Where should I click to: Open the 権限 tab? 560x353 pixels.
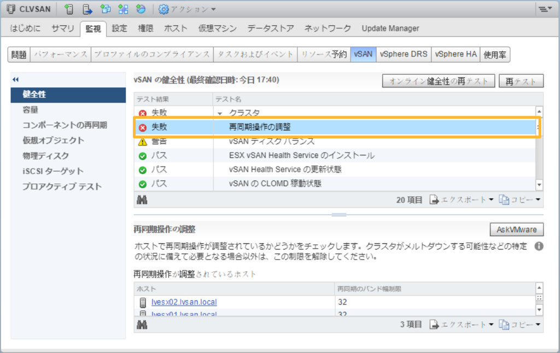pyautogui.click(x=145, y=28)
